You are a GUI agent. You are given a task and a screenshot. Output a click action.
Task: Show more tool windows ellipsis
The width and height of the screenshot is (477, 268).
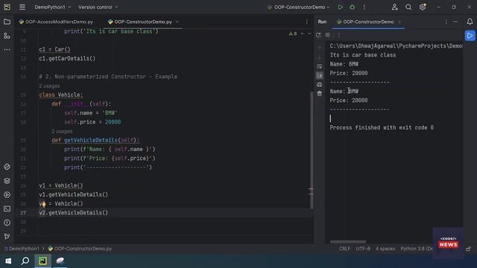[7, 50]
